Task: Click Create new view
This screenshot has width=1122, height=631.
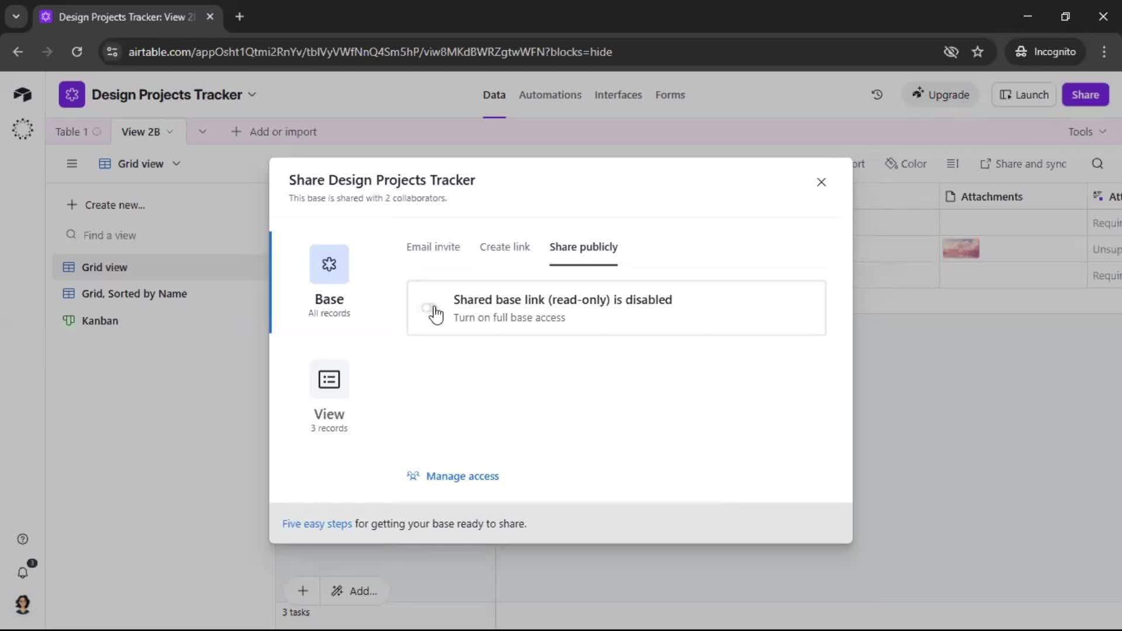Action: [x=106, y=205]
